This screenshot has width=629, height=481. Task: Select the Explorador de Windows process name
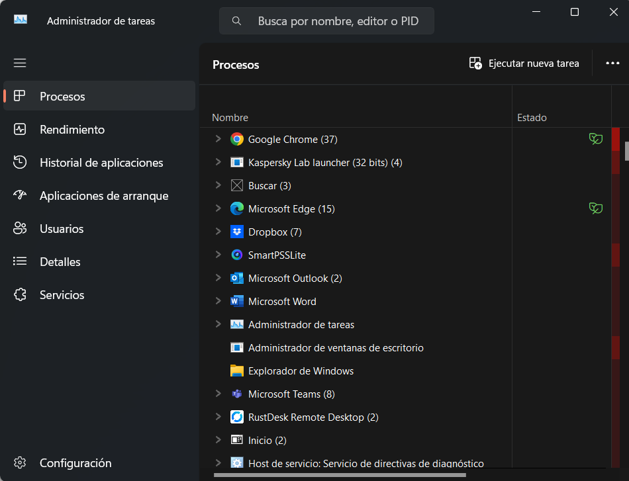[301, 371]
